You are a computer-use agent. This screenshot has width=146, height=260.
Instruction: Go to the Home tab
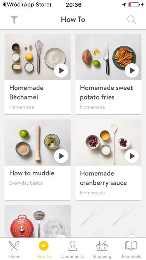(14, 249)
